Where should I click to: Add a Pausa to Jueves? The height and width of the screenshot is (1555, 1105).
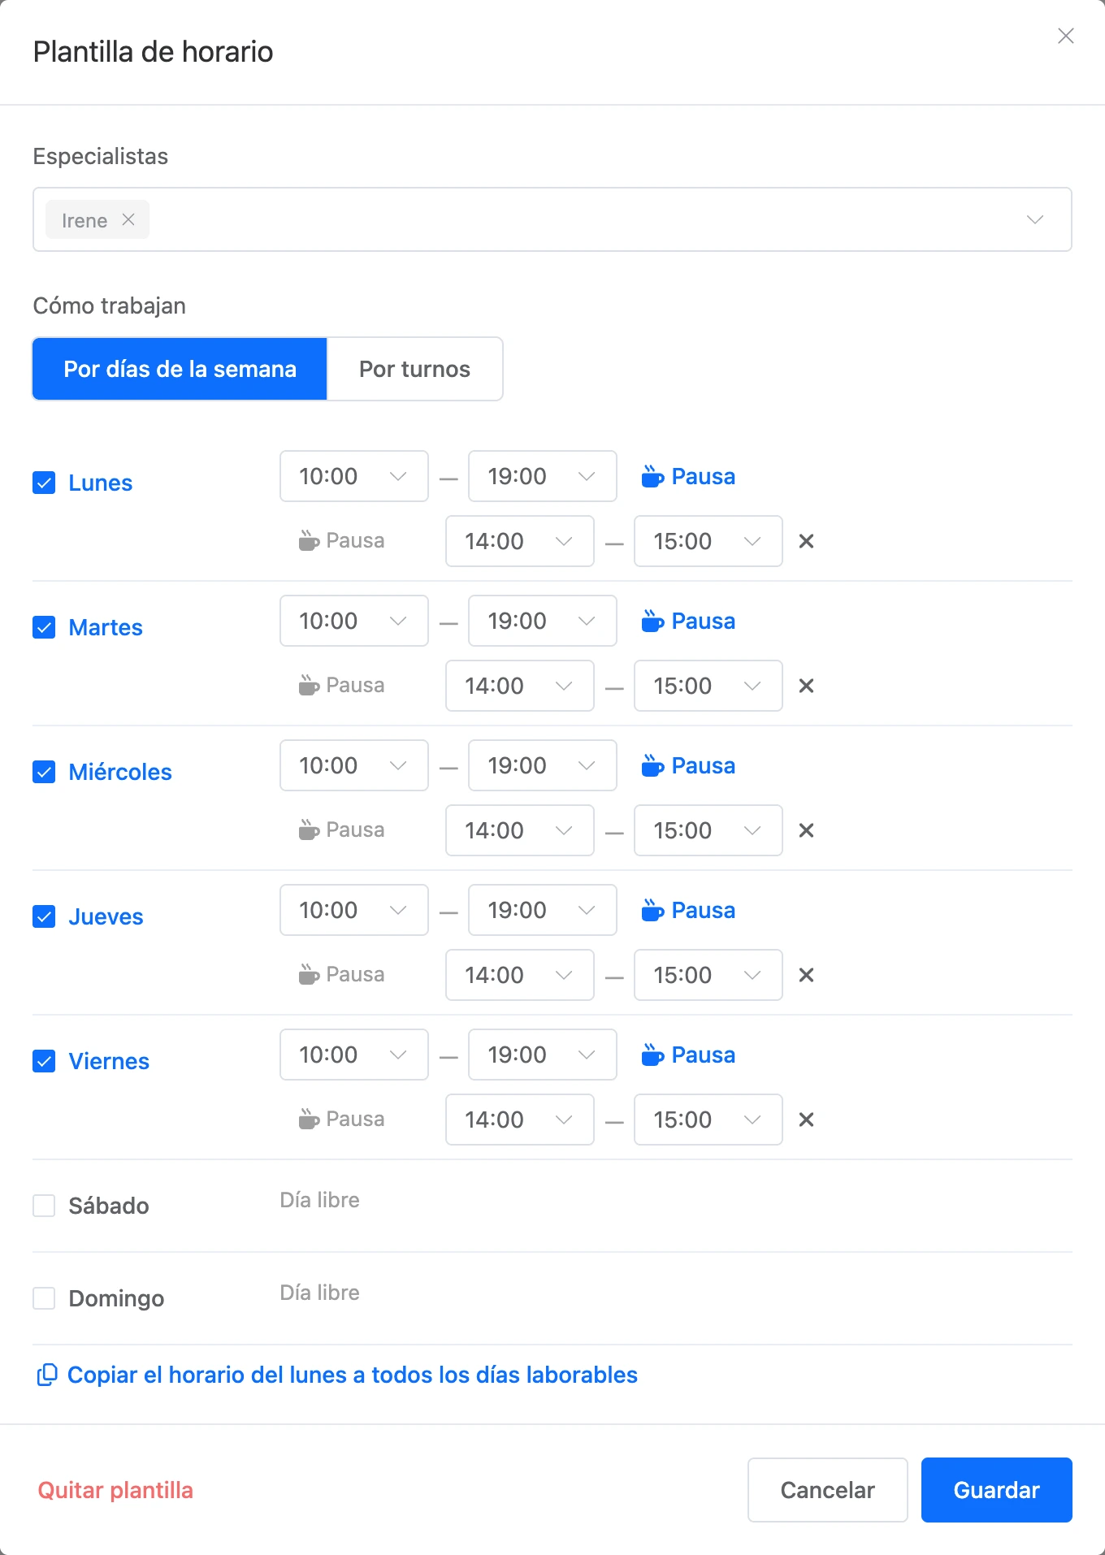click(x=688, y=910)
